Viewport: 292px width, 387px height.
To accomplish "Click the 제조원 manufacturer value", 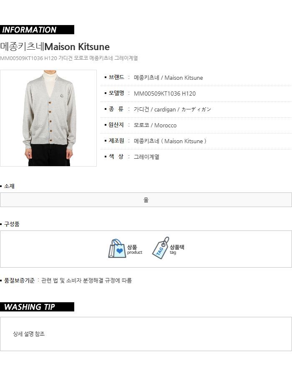I will pos(170,141).
